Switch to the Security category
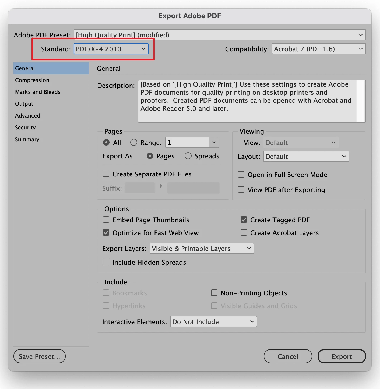This screenshot has width=380, height=389. pos(51,128)
